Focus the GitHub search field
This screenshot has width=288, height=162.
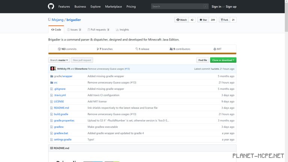point(177,6)
